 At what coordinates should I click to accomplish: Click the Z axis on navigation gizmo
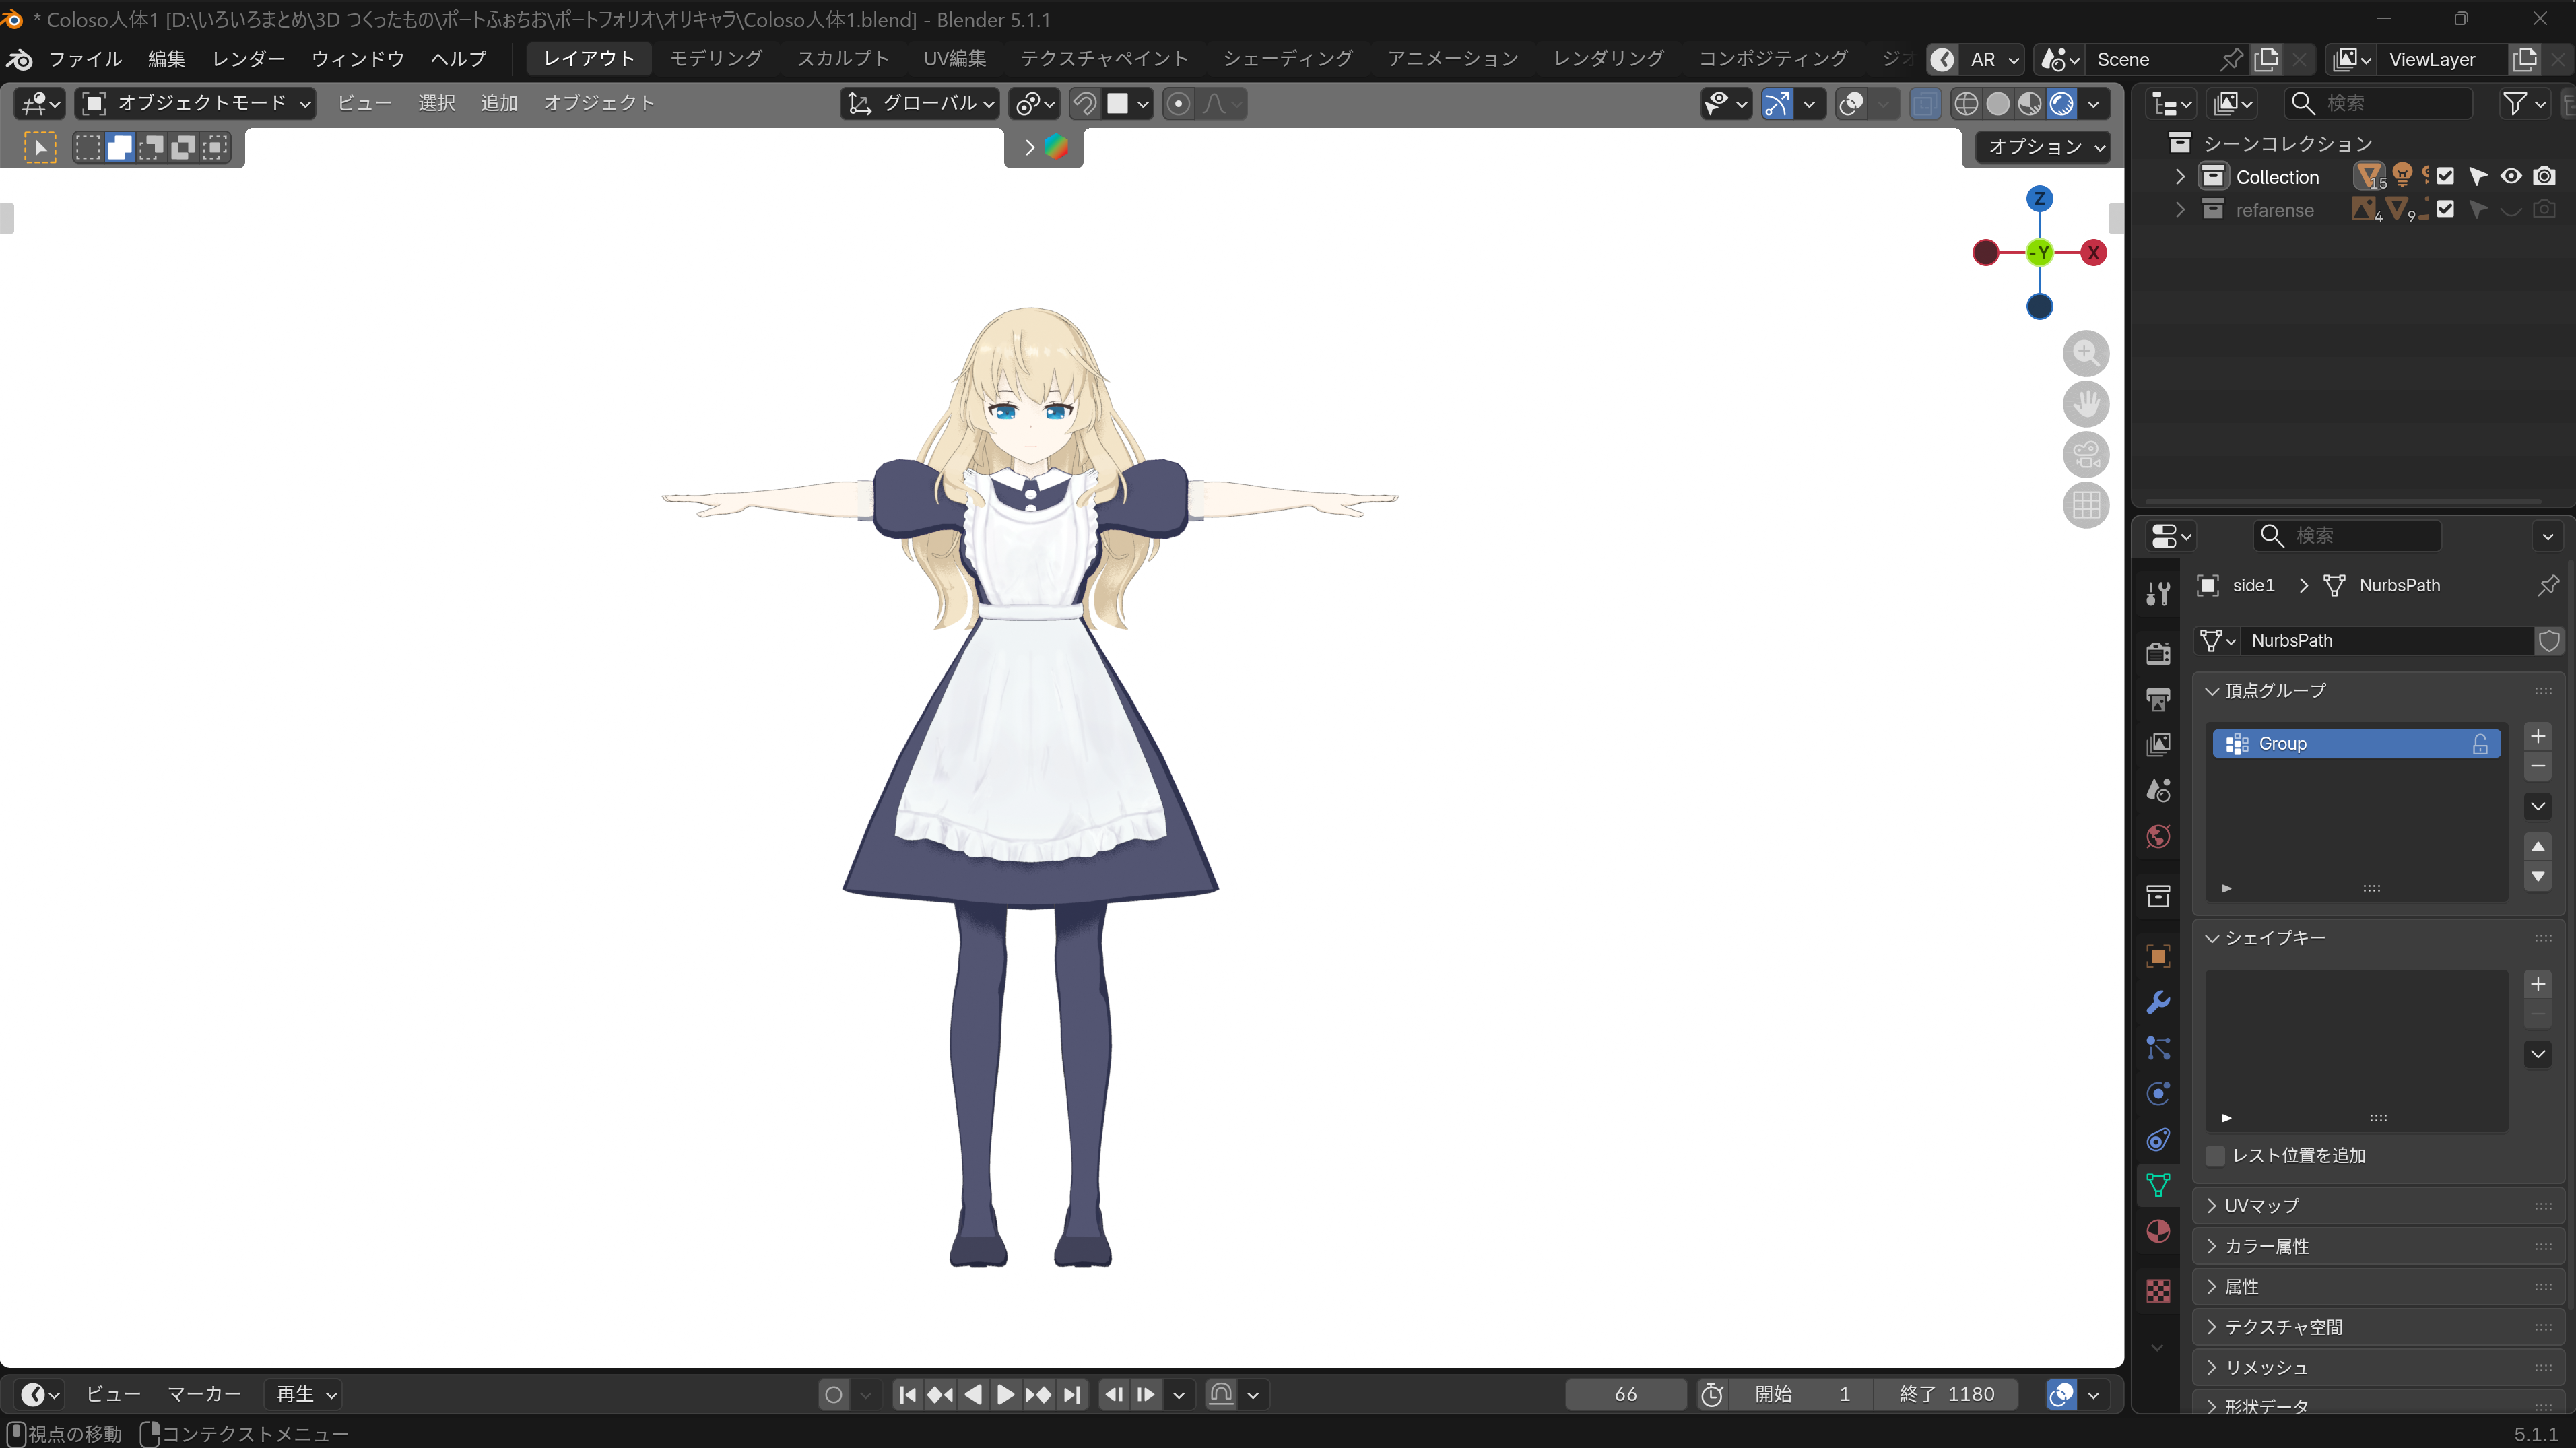coord(2039,198)
